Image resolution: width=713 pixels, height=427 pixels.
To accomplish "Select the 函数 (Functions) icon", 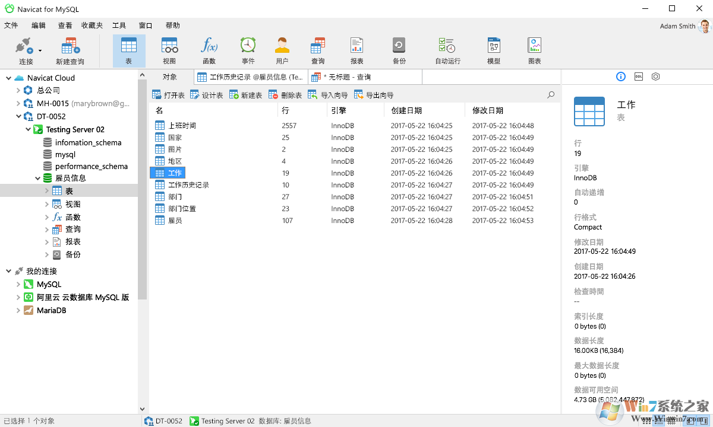I will 209,50.
